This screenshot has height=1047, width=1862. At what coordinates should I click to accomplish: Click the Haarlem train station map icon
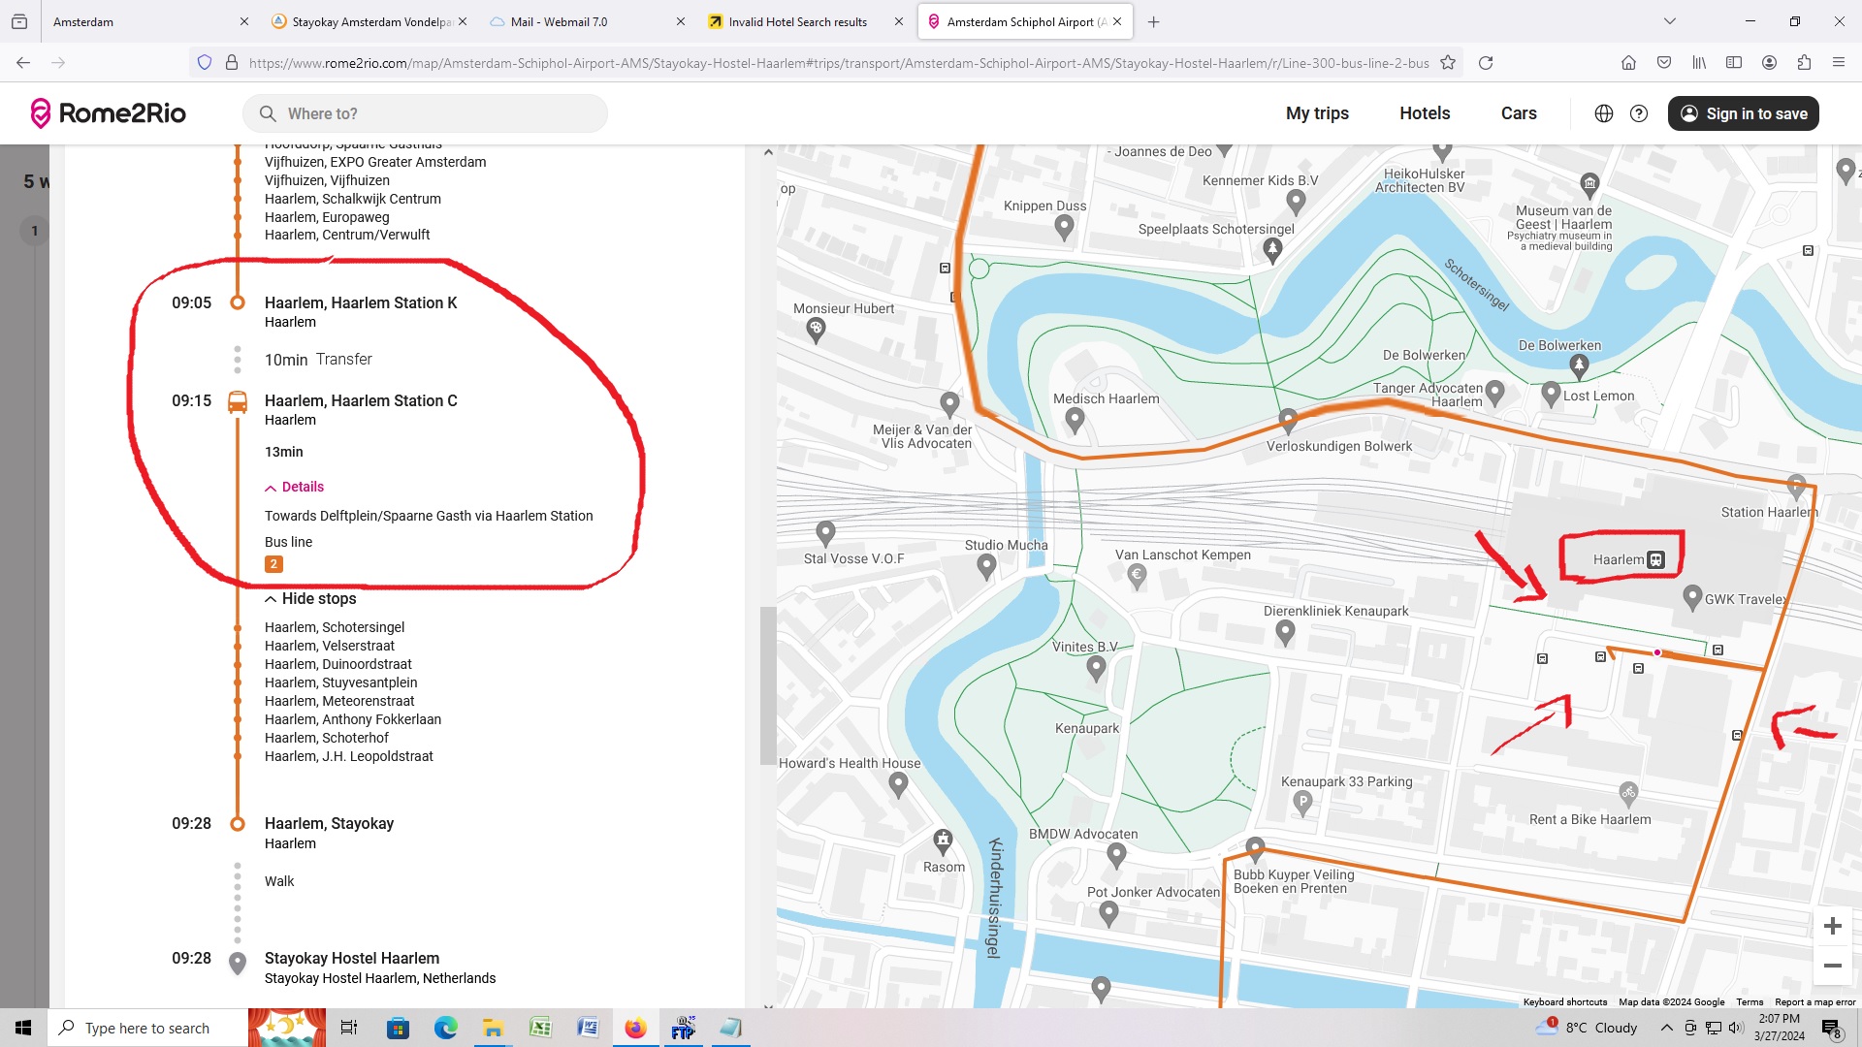point(1656,559)
